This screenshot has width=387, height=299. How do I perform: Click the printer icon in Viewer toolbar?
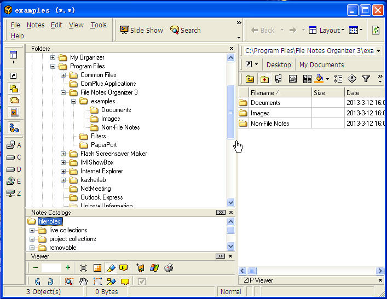pyautogui.click(x=169, y=268)
